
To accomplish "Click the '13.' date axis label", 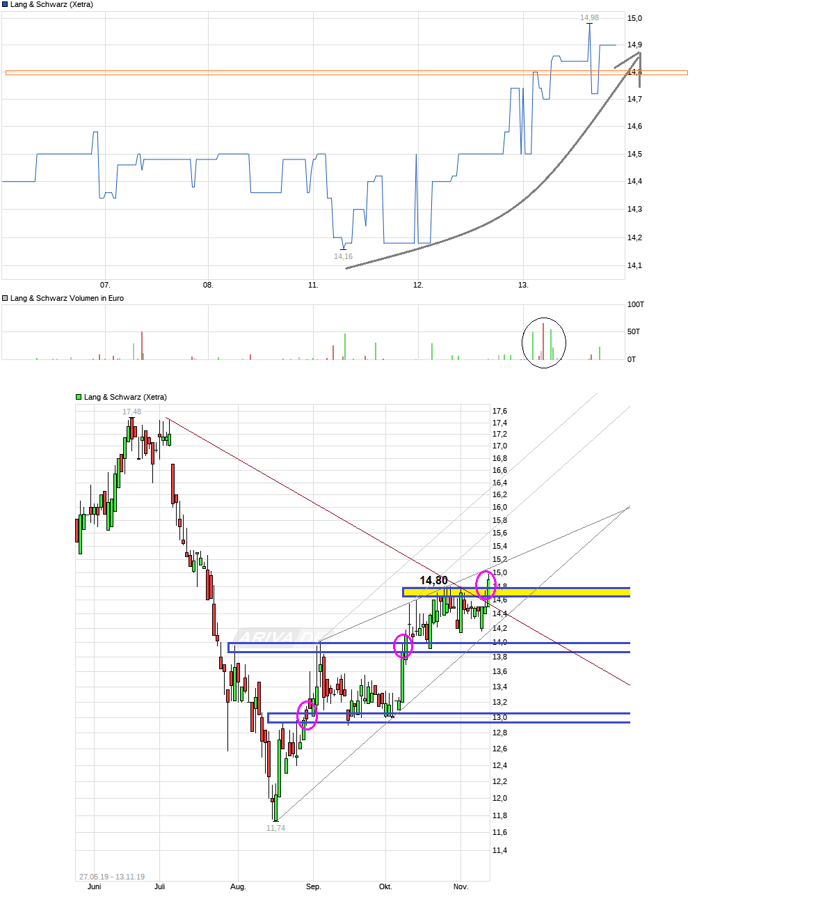I will pos(523,285).
